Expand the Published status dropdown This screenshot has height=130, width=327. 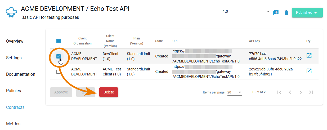[307, 12]
